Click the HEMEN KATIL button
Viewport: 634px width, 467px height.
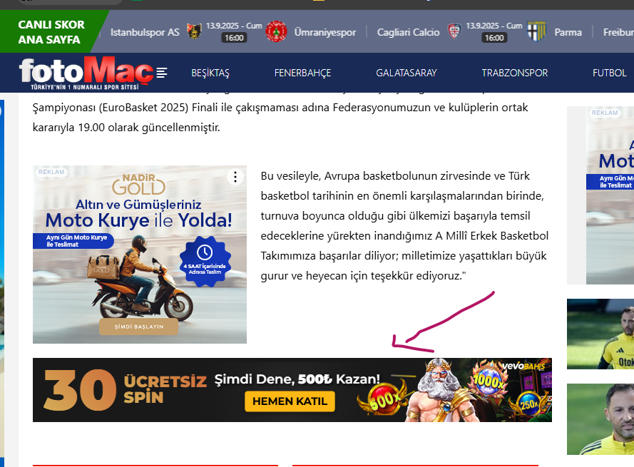click(290, 401)
